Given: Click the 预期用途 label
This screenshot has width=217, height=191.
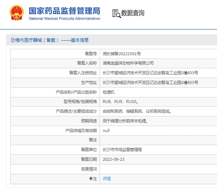Looking at the screenshot, I should pyautogui.click(x=89, y=121).
